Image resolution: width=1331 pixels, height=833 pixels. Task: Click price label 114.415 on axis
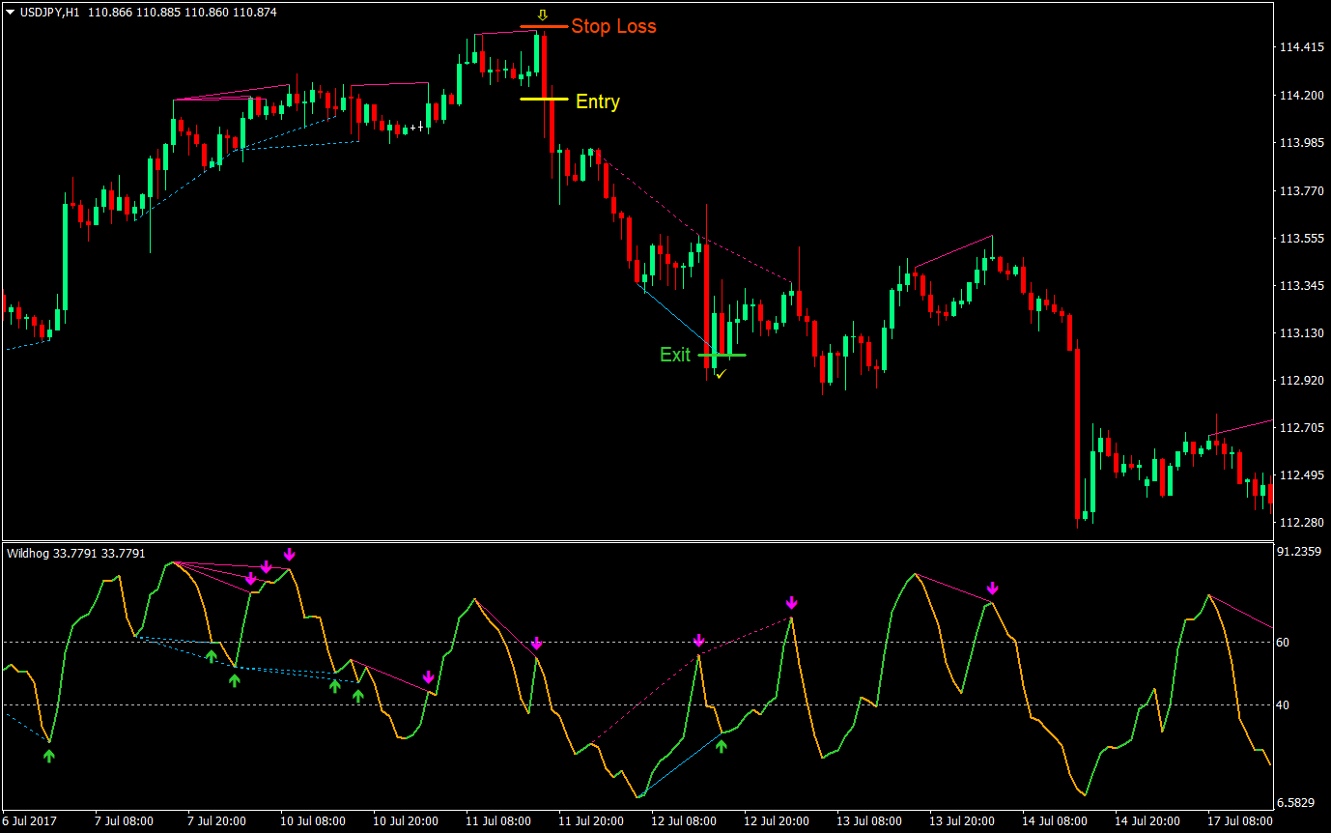point(1300,47)
